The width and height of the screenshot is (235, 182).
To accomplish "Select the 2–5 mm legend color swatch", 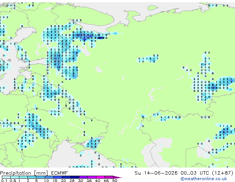I will (x=32, y=177).
